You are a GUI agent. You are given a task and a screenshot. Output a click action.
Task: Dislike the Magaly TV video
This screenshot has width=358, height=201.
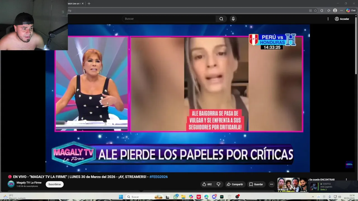point(218,184)
